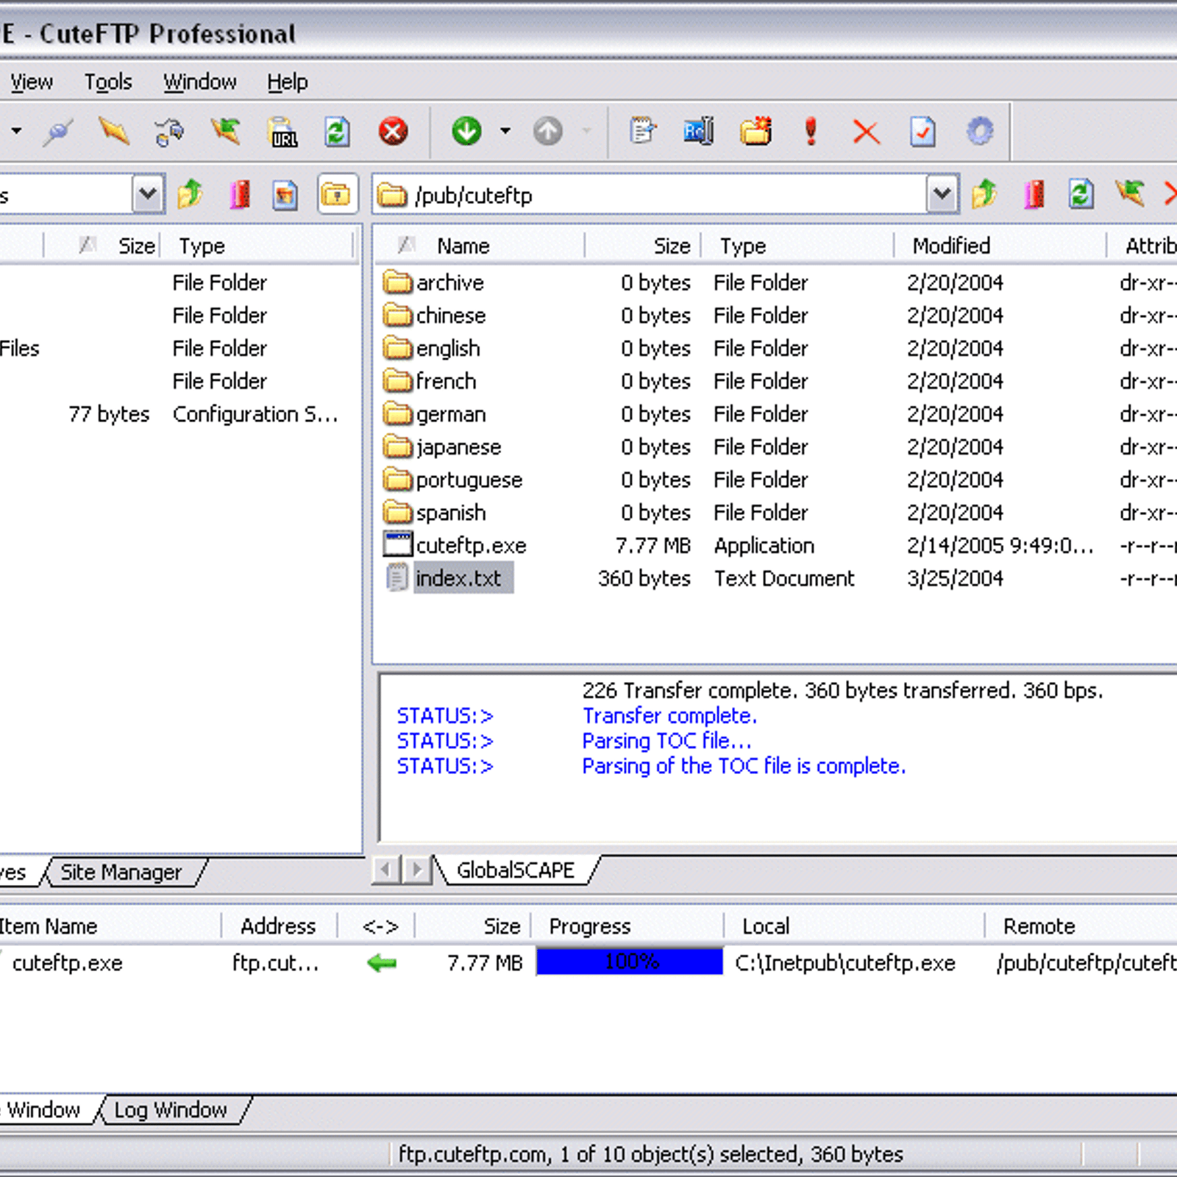Expand the local path dropdown
This screenshot has height=1177, width=1177.
click(148, 195)
